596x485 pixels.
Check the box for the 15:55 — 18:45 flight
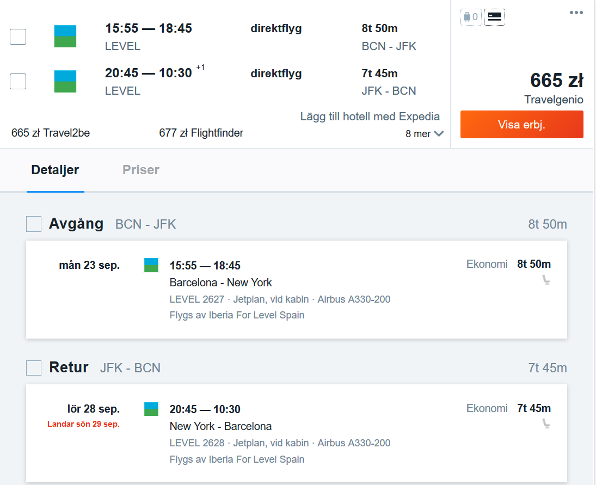(18, 37)
